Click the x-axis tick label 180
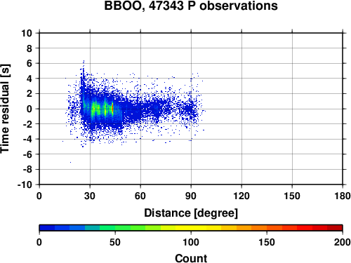The height and width of the screenshot is (263, 351). (343, 196)
